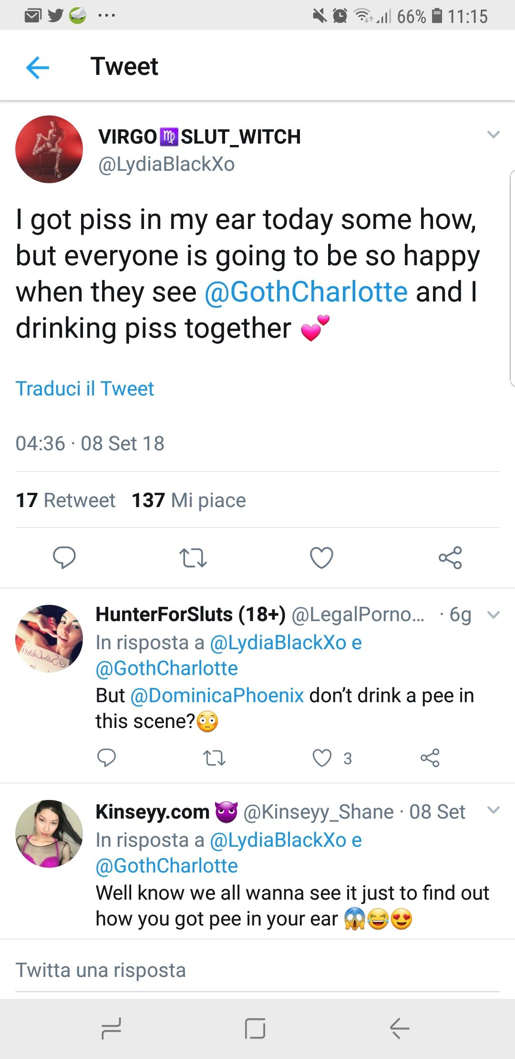515x1059 pixels.
Task: Expand options for the Kinseyy.com reply
Action: [x=494, y=810]
